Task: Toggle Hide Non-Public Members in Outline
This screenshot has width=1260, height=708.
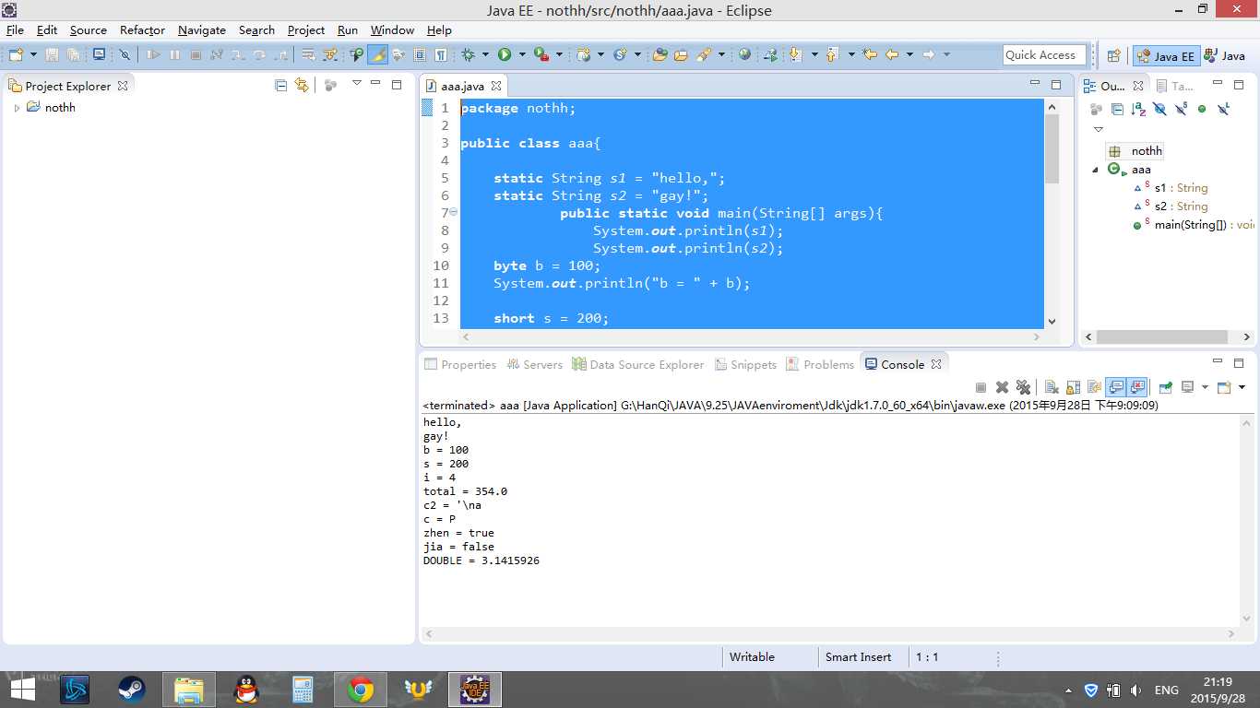Action: click(x=1202, y=109)
